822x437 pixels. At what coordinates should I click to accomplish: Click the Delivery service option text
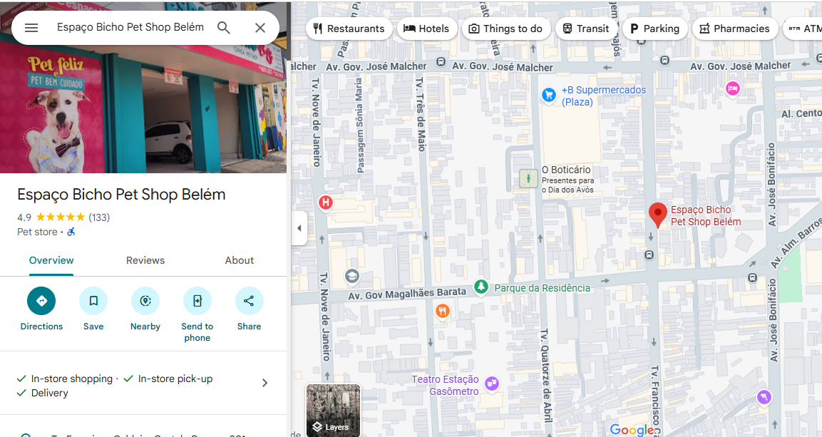tap(50, 393)
